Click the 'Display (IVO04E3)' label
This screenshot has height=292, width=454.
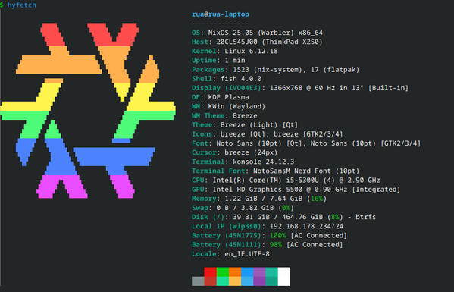[x=227, y=88]
